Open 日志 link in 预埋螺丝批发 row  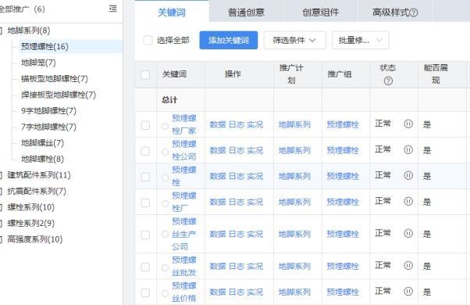(x=237, y=266)
